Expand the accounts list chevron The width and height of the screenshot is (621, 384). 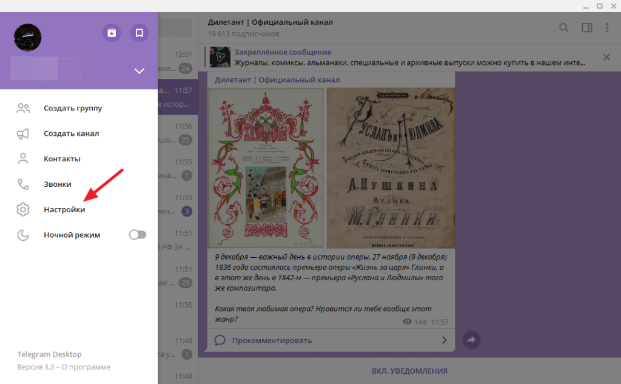139,71
